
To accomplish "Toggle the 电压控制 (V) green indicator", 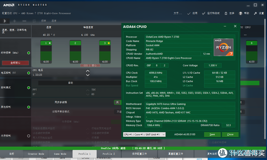I will pos(29,73).
